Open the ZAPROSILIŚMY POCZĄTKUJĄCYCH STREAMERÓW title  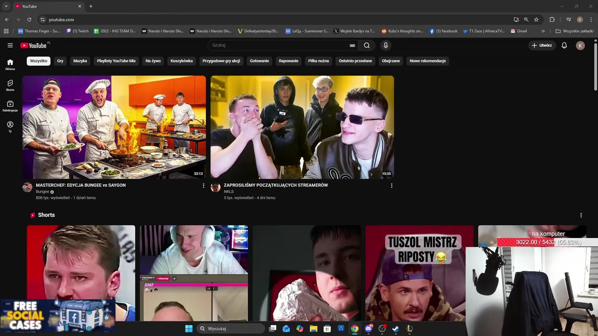click(x=276, y=185)
